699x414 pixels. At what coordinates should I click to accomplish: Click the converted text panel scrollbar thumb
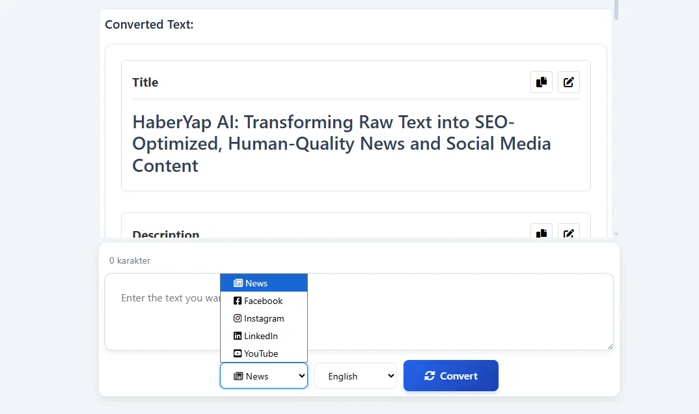[616, 9]
